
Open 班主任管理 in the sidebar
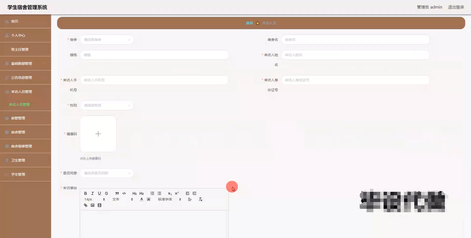[x=26, y=49]
